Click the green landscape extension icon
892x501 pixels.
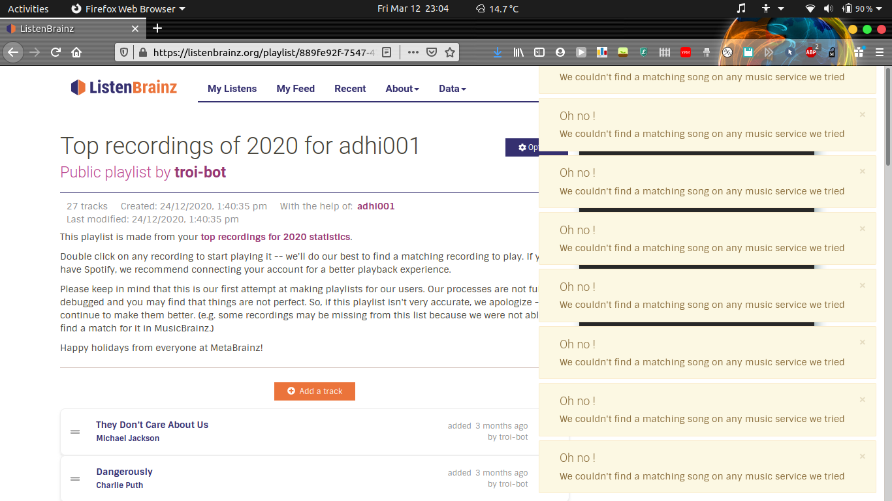click(623, 52)
